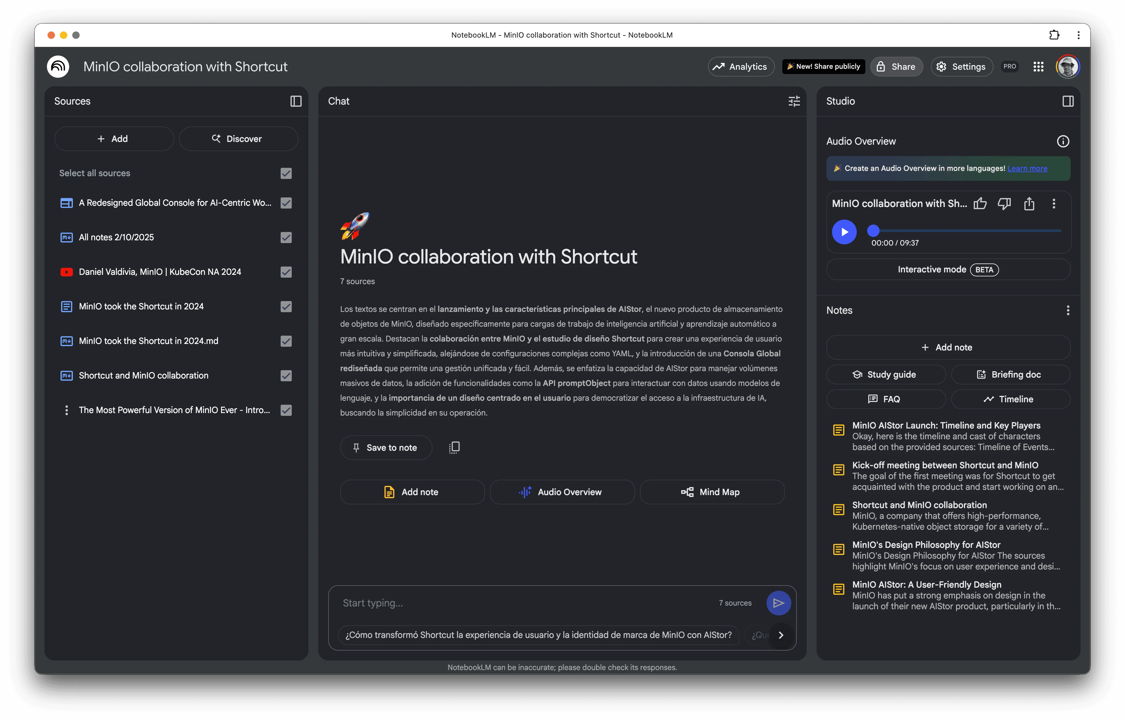Uncheck All notes 2/10/2025 source
The image size is (1125, 720).
pyautogui.click(x=286, y=238)
